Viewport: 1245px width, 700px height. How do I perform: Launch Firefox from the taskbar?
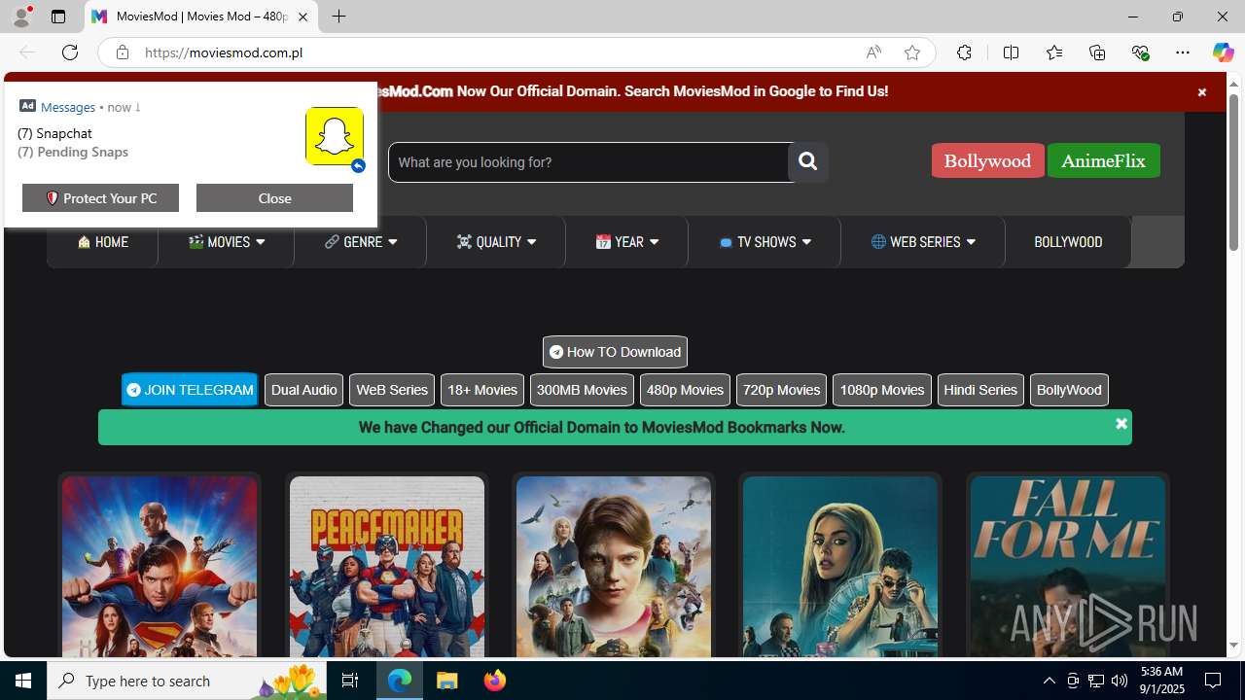click(495, 681)
